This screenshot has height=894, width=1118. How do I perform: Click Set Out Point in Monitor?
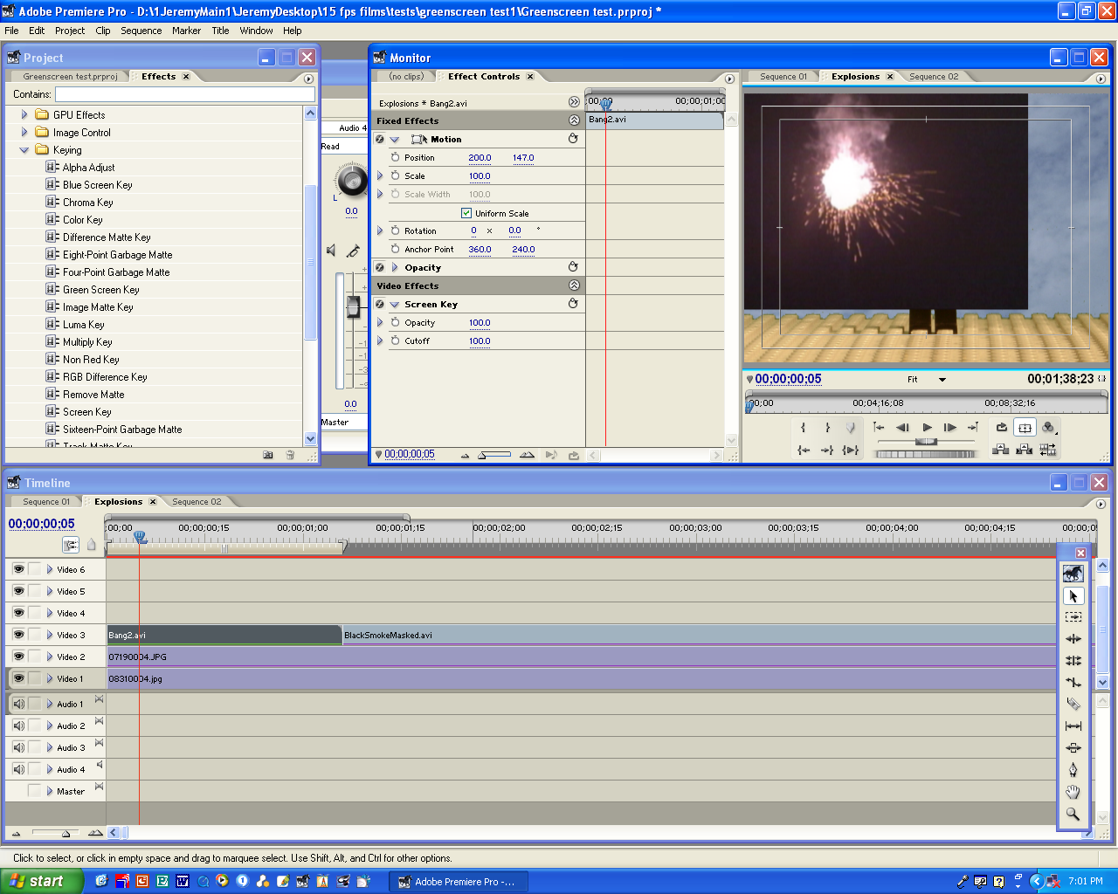(x=827, y=428)
